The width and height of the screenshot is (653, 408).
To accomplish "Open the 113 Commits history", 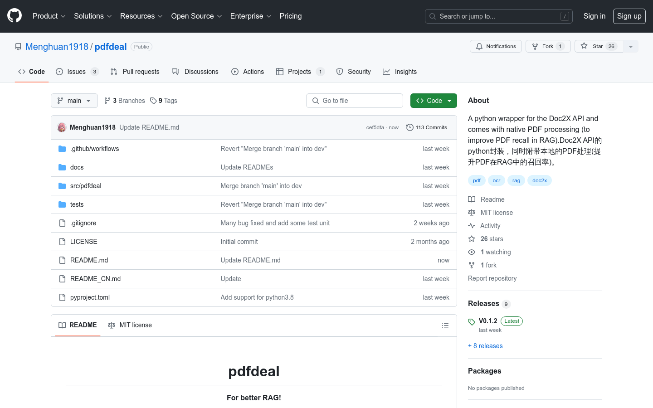I will [427, 127].
